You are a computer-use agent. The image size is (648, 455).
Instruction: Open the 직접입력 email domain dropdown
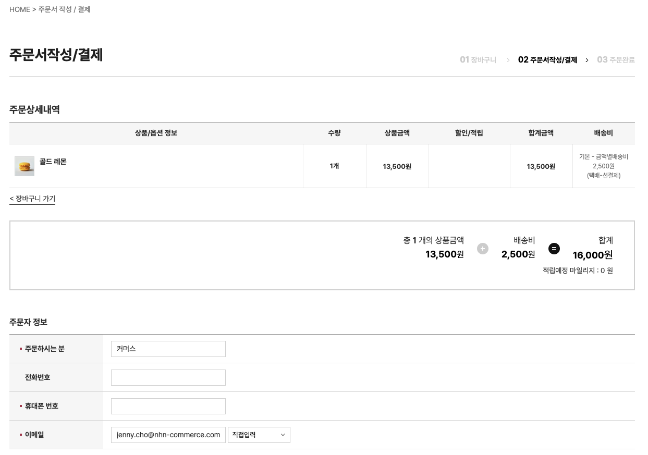pyautogui.click(x=259, y=435)
